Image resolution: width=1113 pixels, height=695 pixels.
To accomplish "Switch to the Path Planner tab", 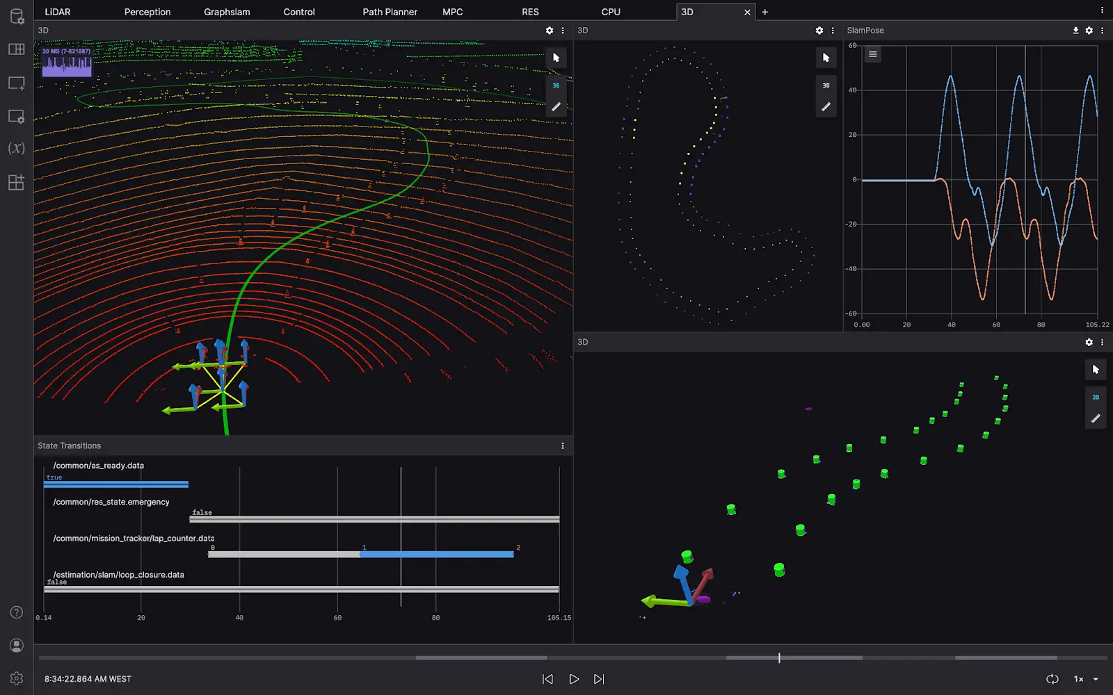I will [x=390, y=12].
